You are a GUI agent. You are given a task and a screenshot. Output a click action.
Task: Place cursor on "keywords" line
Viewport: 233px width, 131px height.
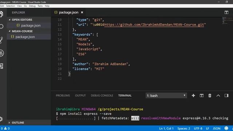tap(85, 35)
